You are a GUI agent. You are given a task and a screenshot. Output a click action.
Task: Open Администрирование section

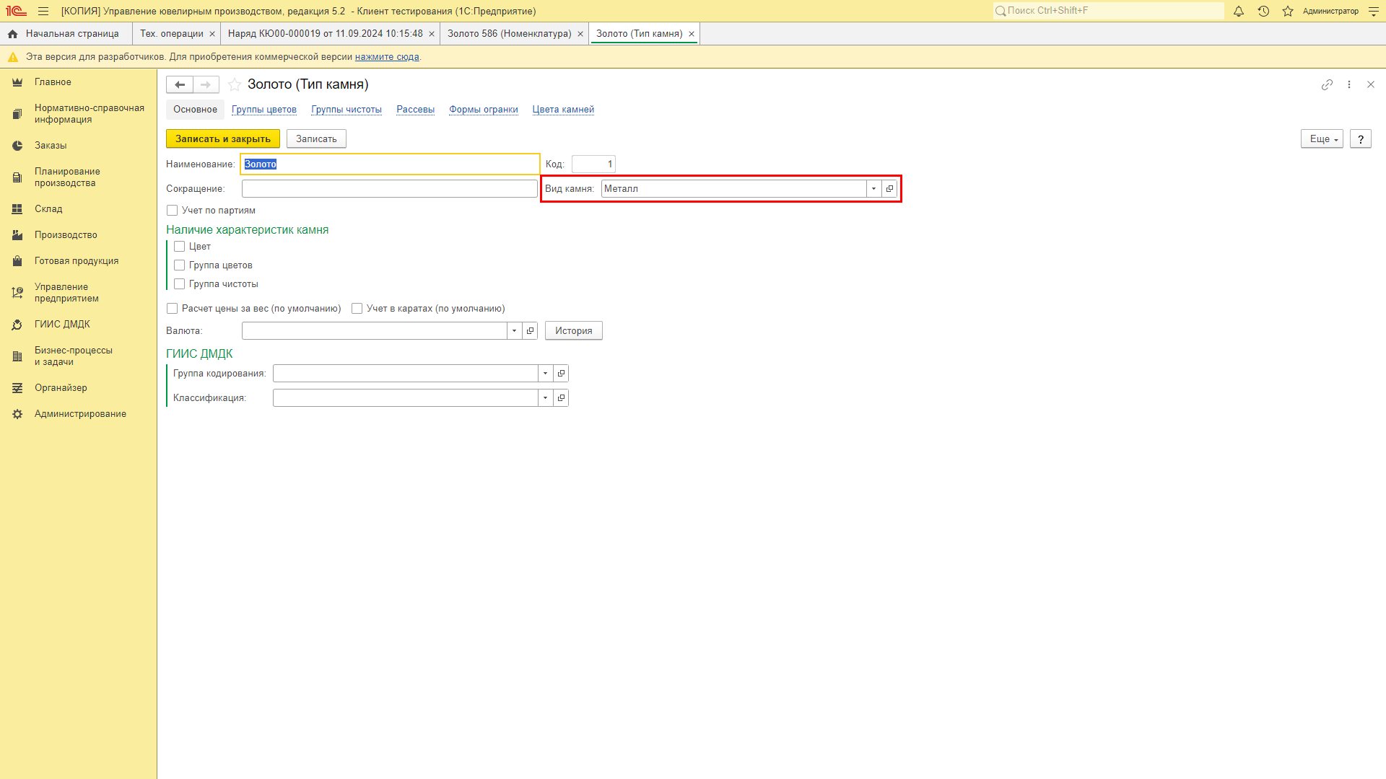point(80,414)
